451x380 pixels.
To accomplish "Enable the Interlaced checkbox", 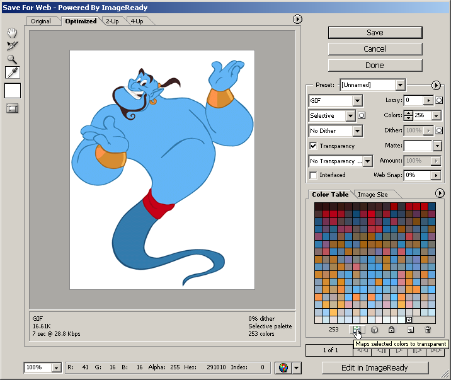I will point(313,175).
